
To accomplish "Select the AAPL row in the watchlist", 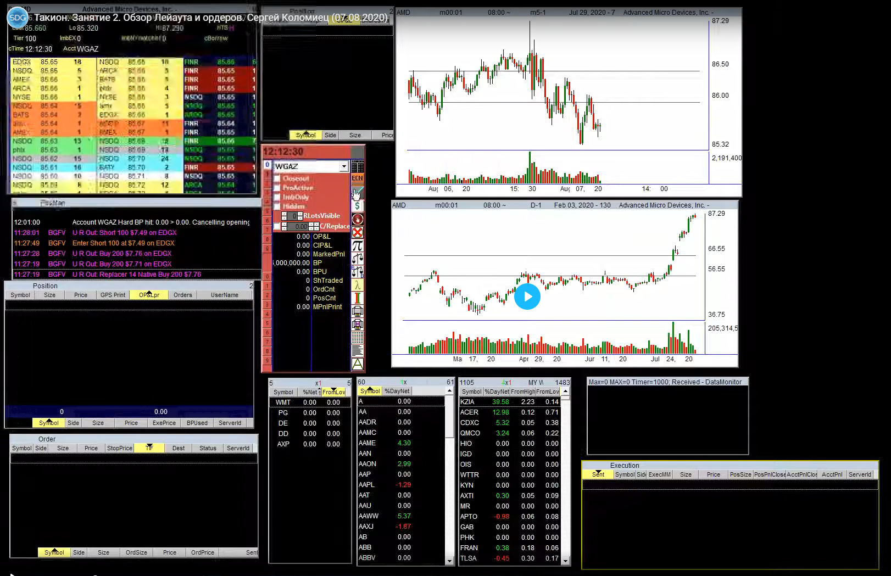I will pyautogui.click(x=366, y=485).
